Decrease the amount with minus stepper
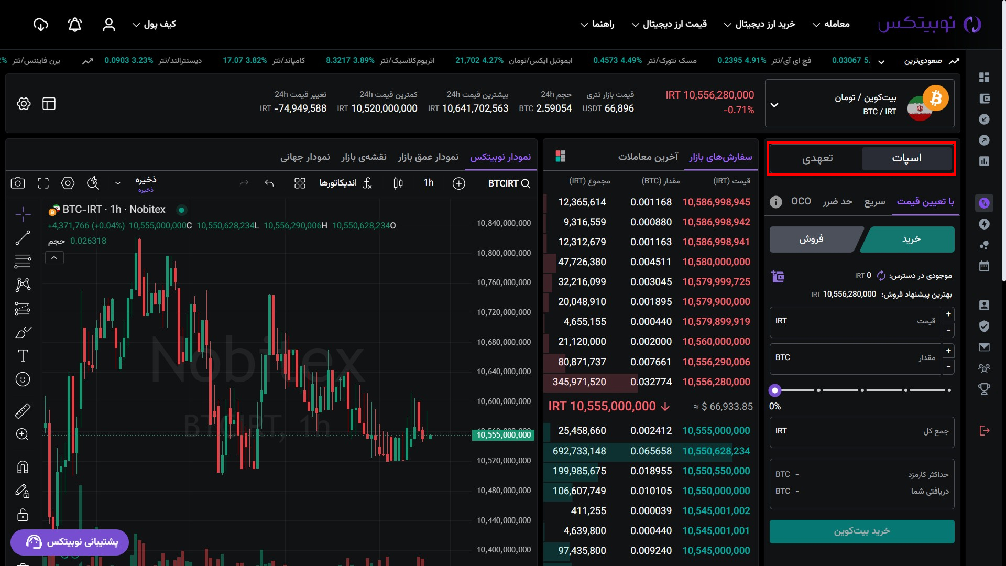The height and width of the screenshot is (566, 1006). tap(948, 367)
